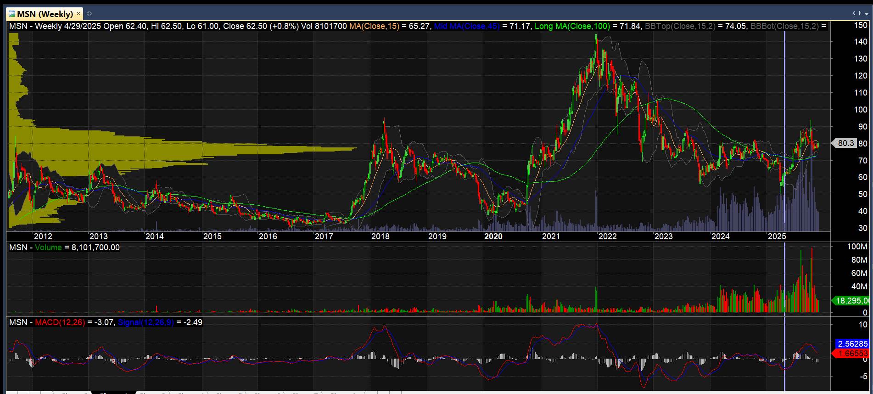The image size is (873, 394).
Task: Click the new chart tab plus icon
Action: point(89,14)
